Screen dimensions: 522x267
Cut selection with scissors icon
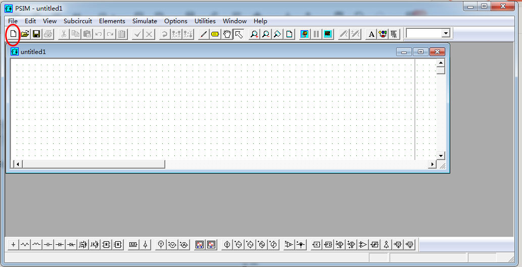coord(64,34)
